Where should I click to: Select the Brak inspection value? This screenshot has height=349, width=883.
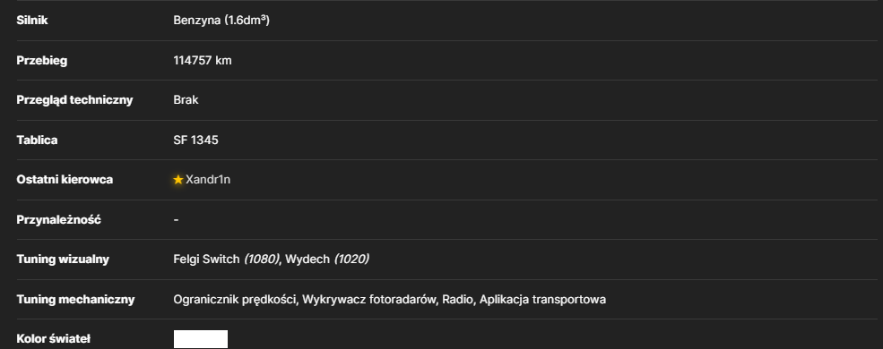[186, 100]
